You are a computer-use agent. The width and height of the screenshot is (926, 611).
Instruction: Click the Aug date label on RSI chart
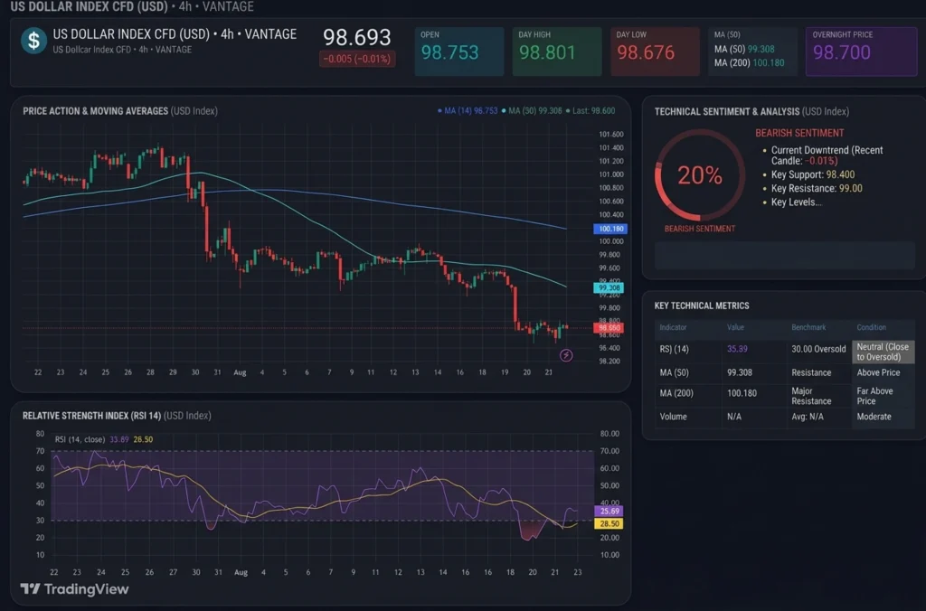241,572
